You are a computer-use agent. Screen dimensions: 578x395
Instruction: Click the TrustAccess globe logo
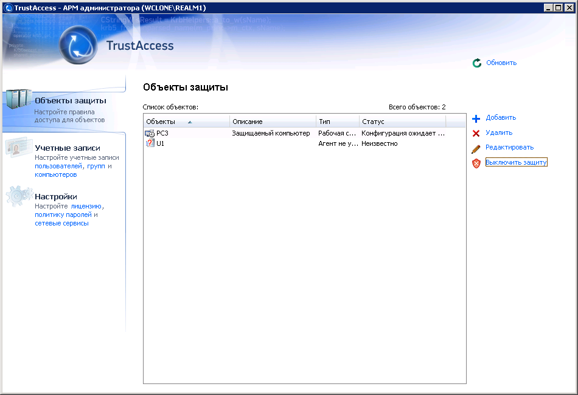pos(78,45)
